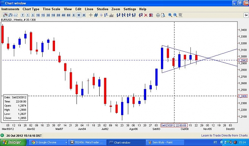The width and height of the screenshot is (249, 146).
Task: Click the red X delete line icon
Action: 146,15
